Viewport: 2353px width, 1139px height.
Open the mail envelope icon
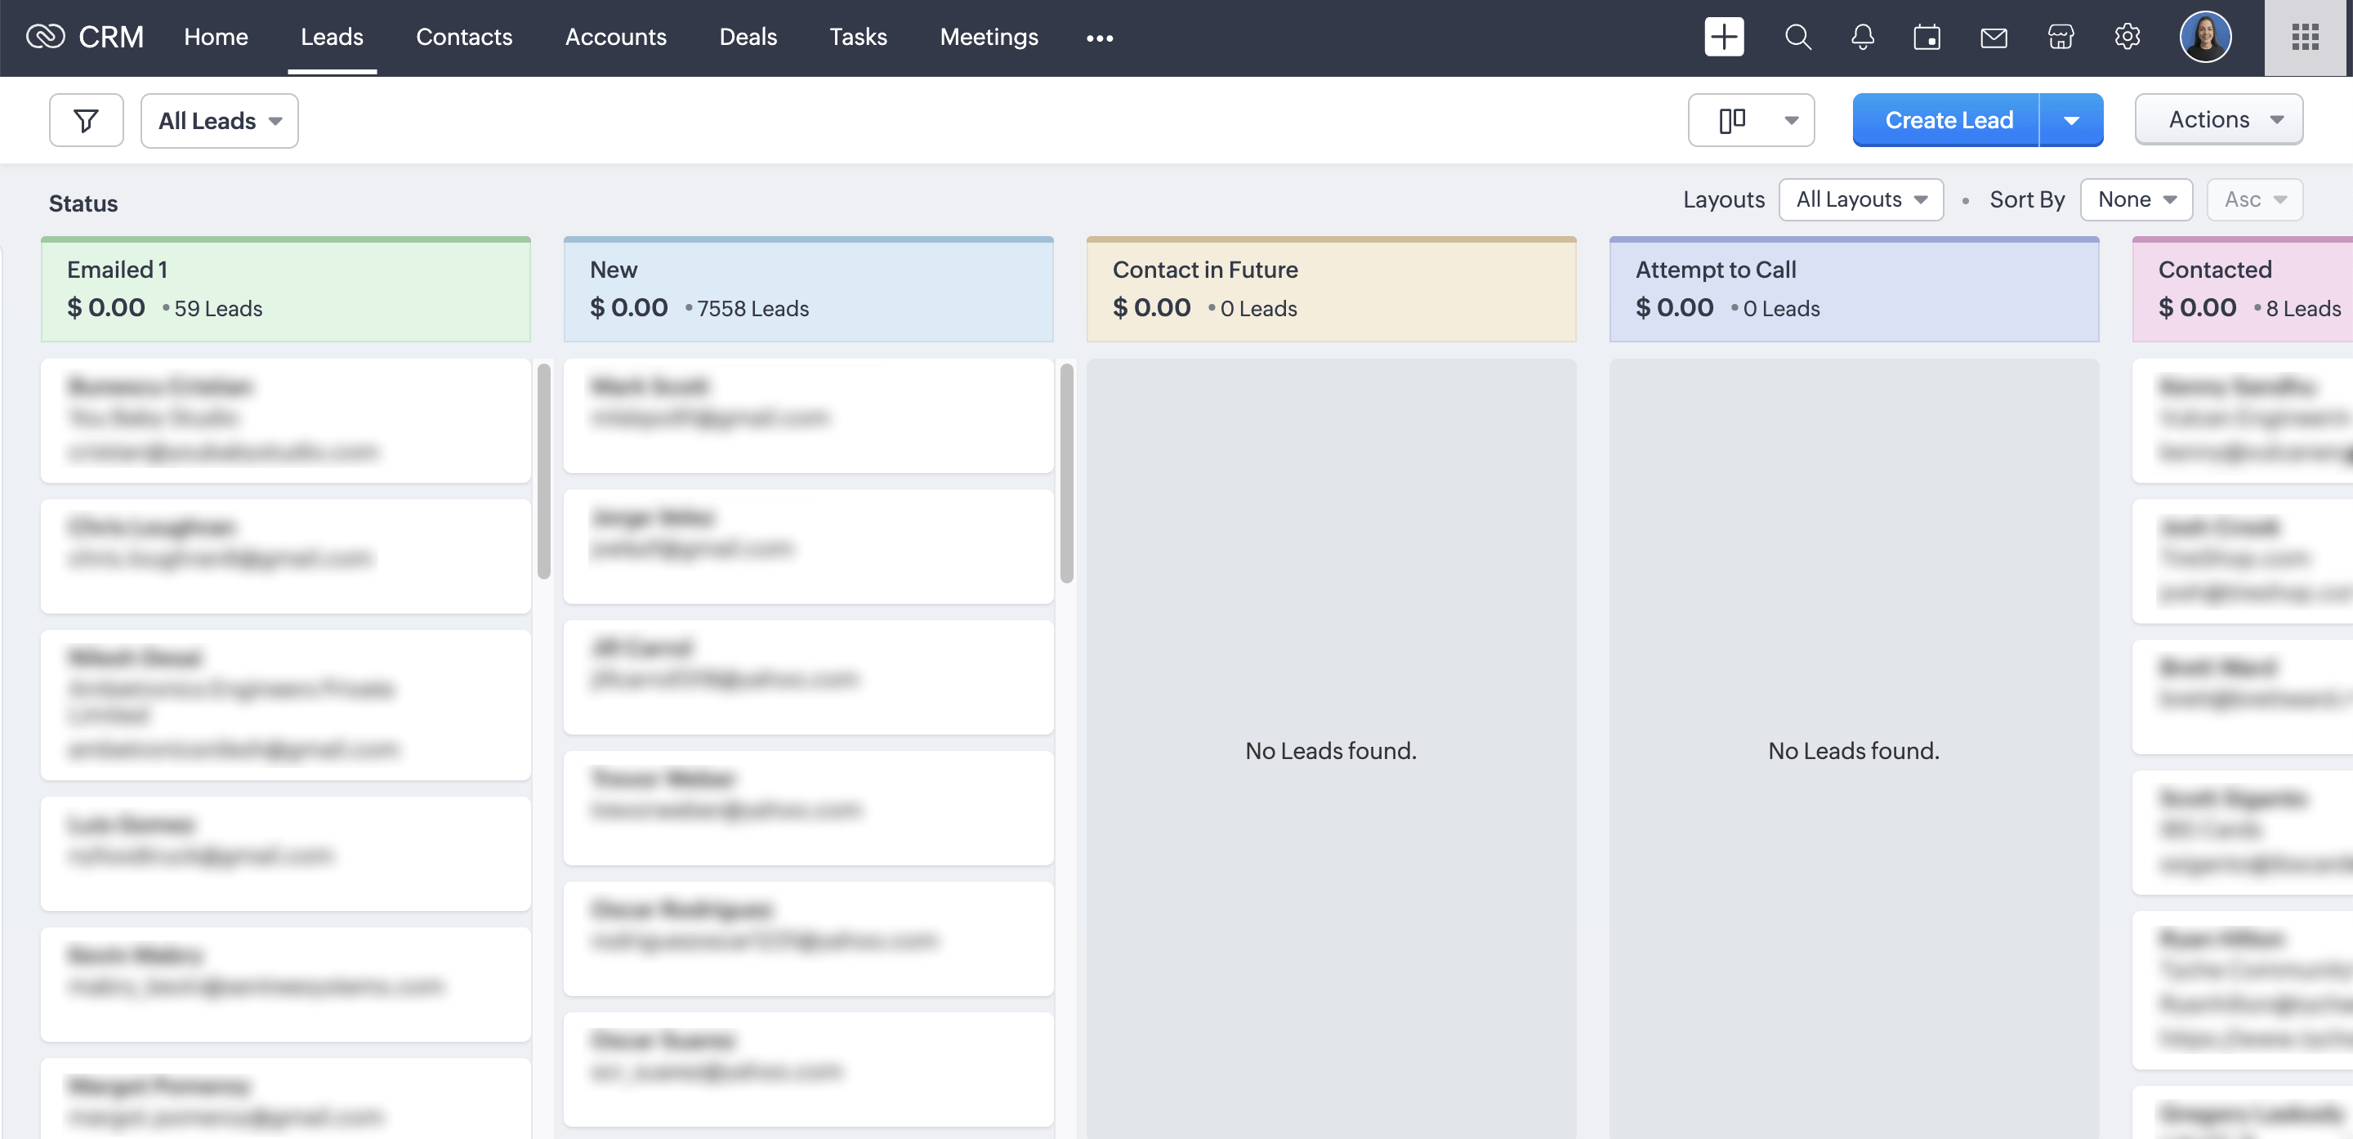pos(1994,38)
